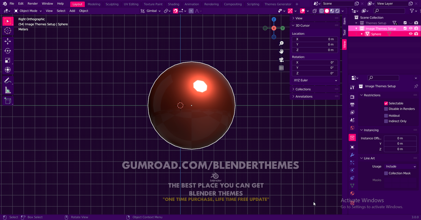Click the green Y axis on navigation gizmo
This screenshot has height=220, width=421.
[282, 28]
